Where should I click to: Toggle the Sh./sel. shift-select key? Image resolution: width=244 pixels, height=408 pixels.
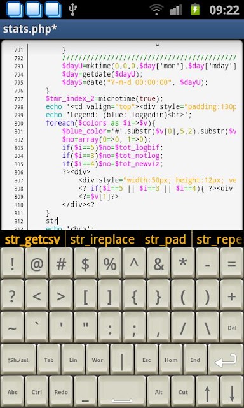(x=18, y=360)
